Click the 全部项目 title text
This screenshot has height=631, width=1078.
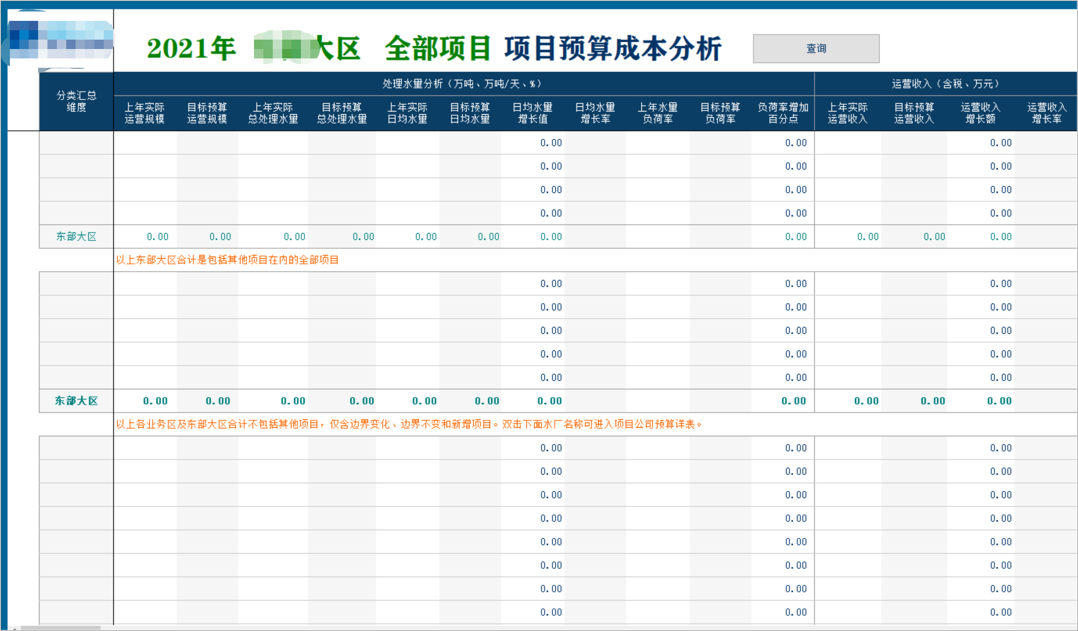click(438, 48)
